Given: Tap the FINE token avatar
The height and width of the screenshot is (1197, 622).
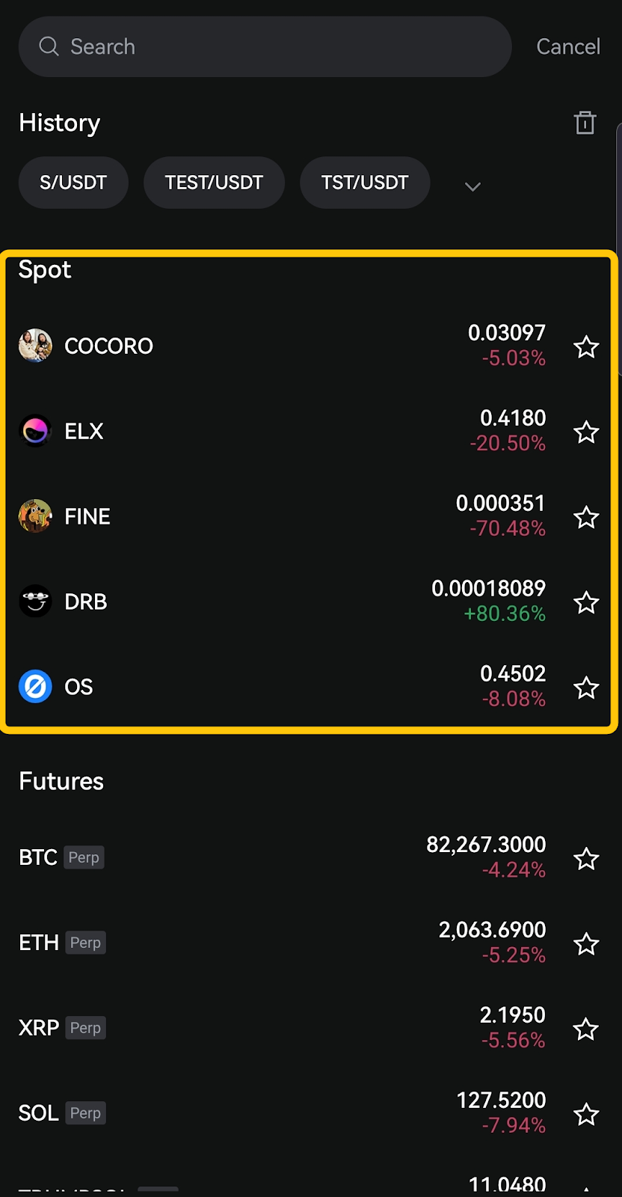Looking at the screenshot, I should coord(35,516).
